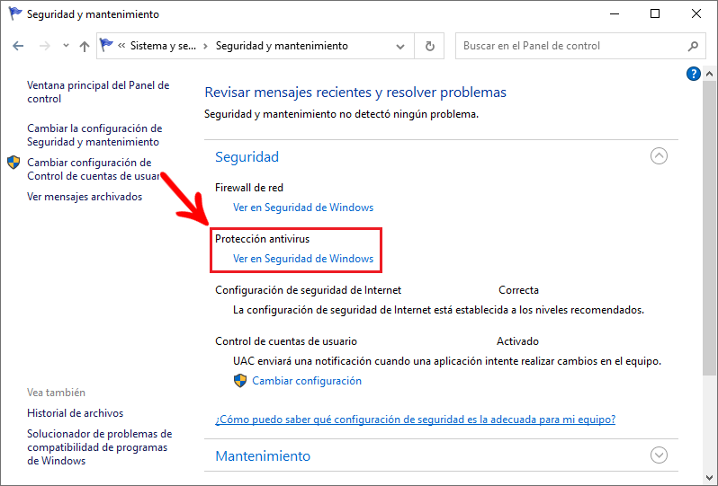The image size is (718, 486).
Task: Maximize the Seguridad y mantenimiento window
Action: click(x=655, y=13)
